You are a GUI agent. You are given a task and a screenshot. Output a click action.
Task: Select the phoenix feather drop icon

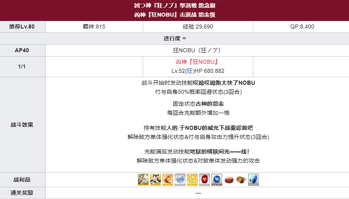[x=168, y=180]
